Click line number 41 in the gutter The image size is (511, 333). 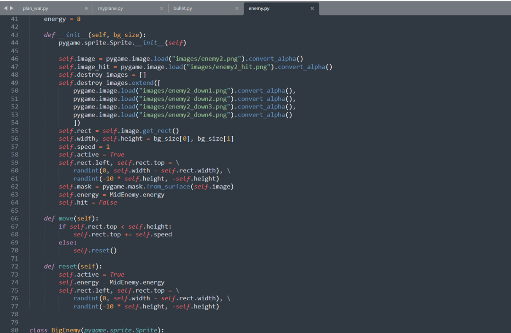pyautogui.click(x=15, y=18)
